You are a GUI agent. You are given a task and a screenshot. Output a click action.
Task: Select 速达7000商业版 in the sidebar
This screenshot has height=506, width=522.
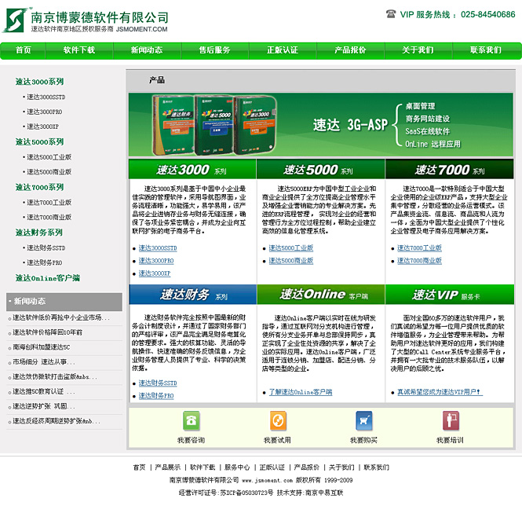[x=49, y=217]
